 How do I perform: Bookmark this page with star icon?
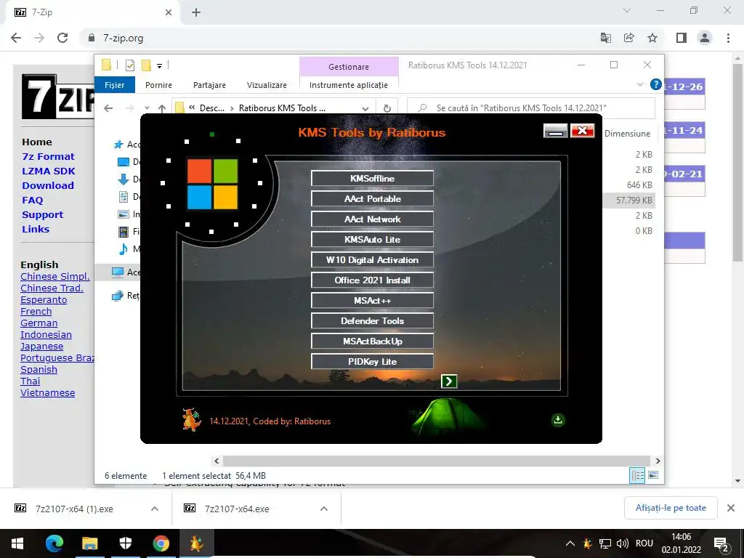[x=652, y=38]
